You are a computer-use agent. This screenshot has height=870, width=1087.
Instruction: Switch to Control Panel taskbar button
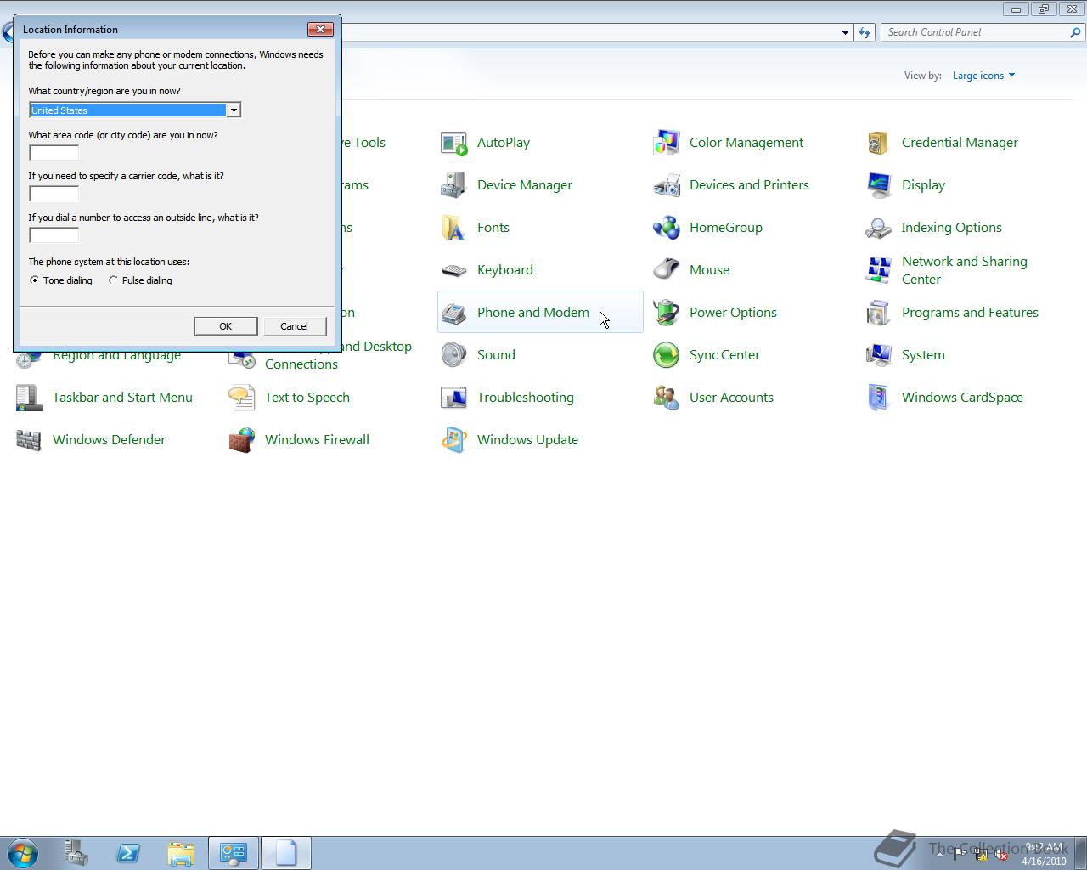[x=234, y=853]
